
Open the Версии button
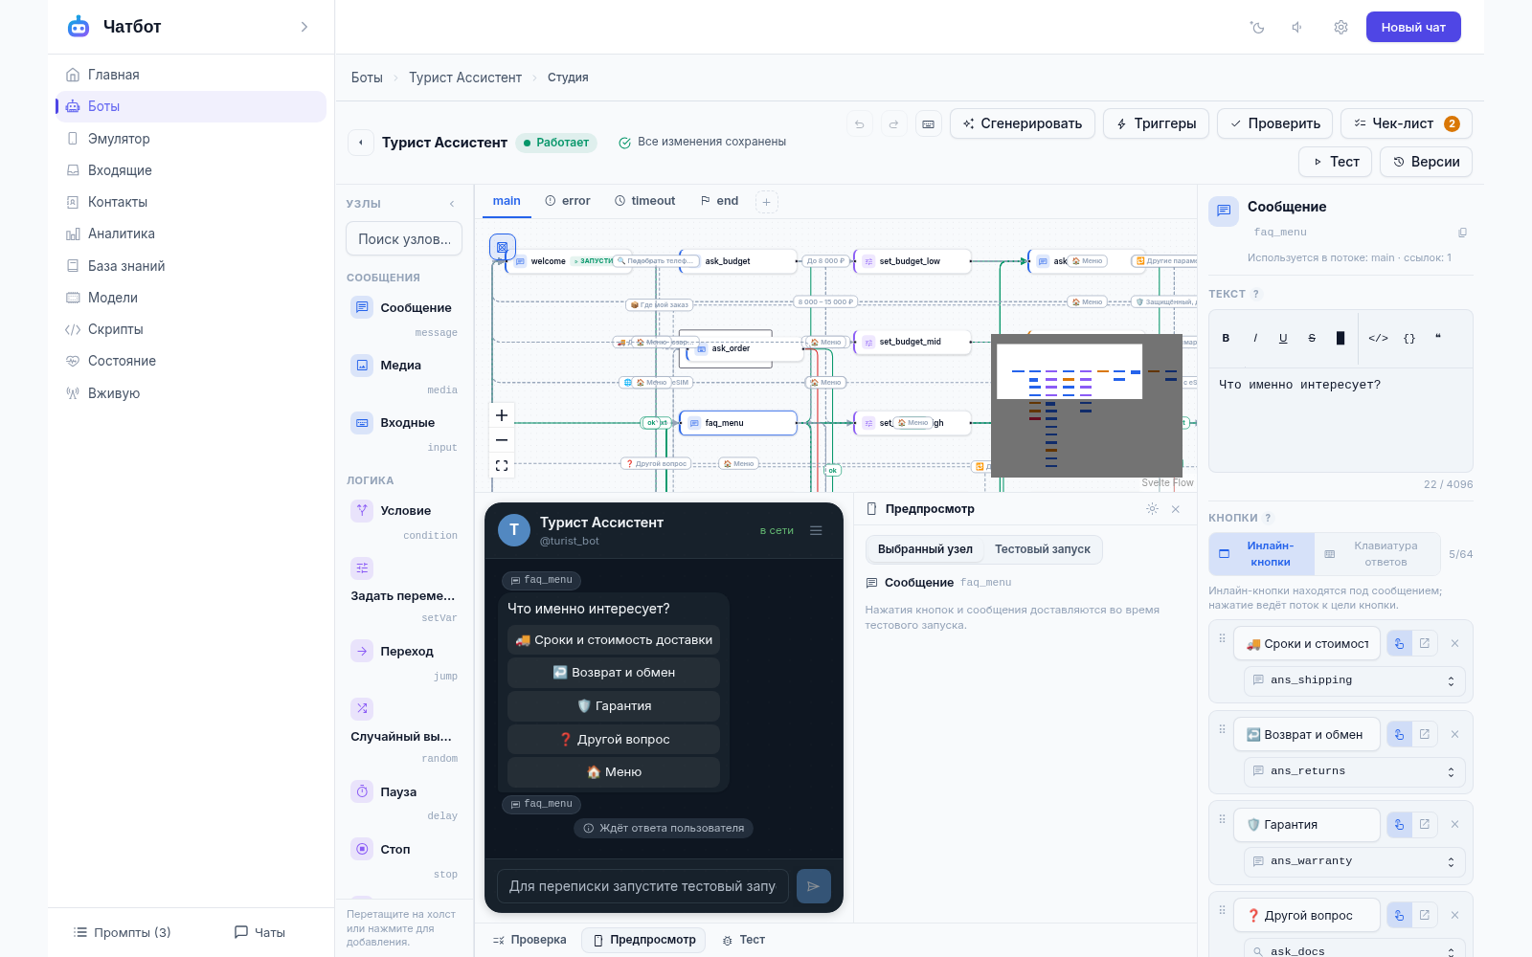pos(1426,162)
